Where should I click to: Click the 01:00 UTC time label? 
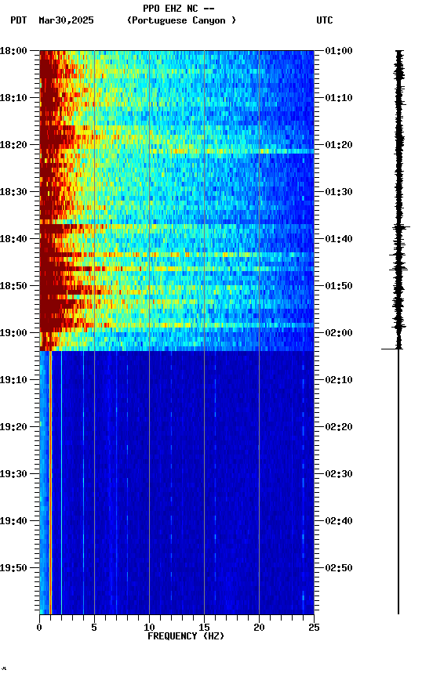click(339, 50)
